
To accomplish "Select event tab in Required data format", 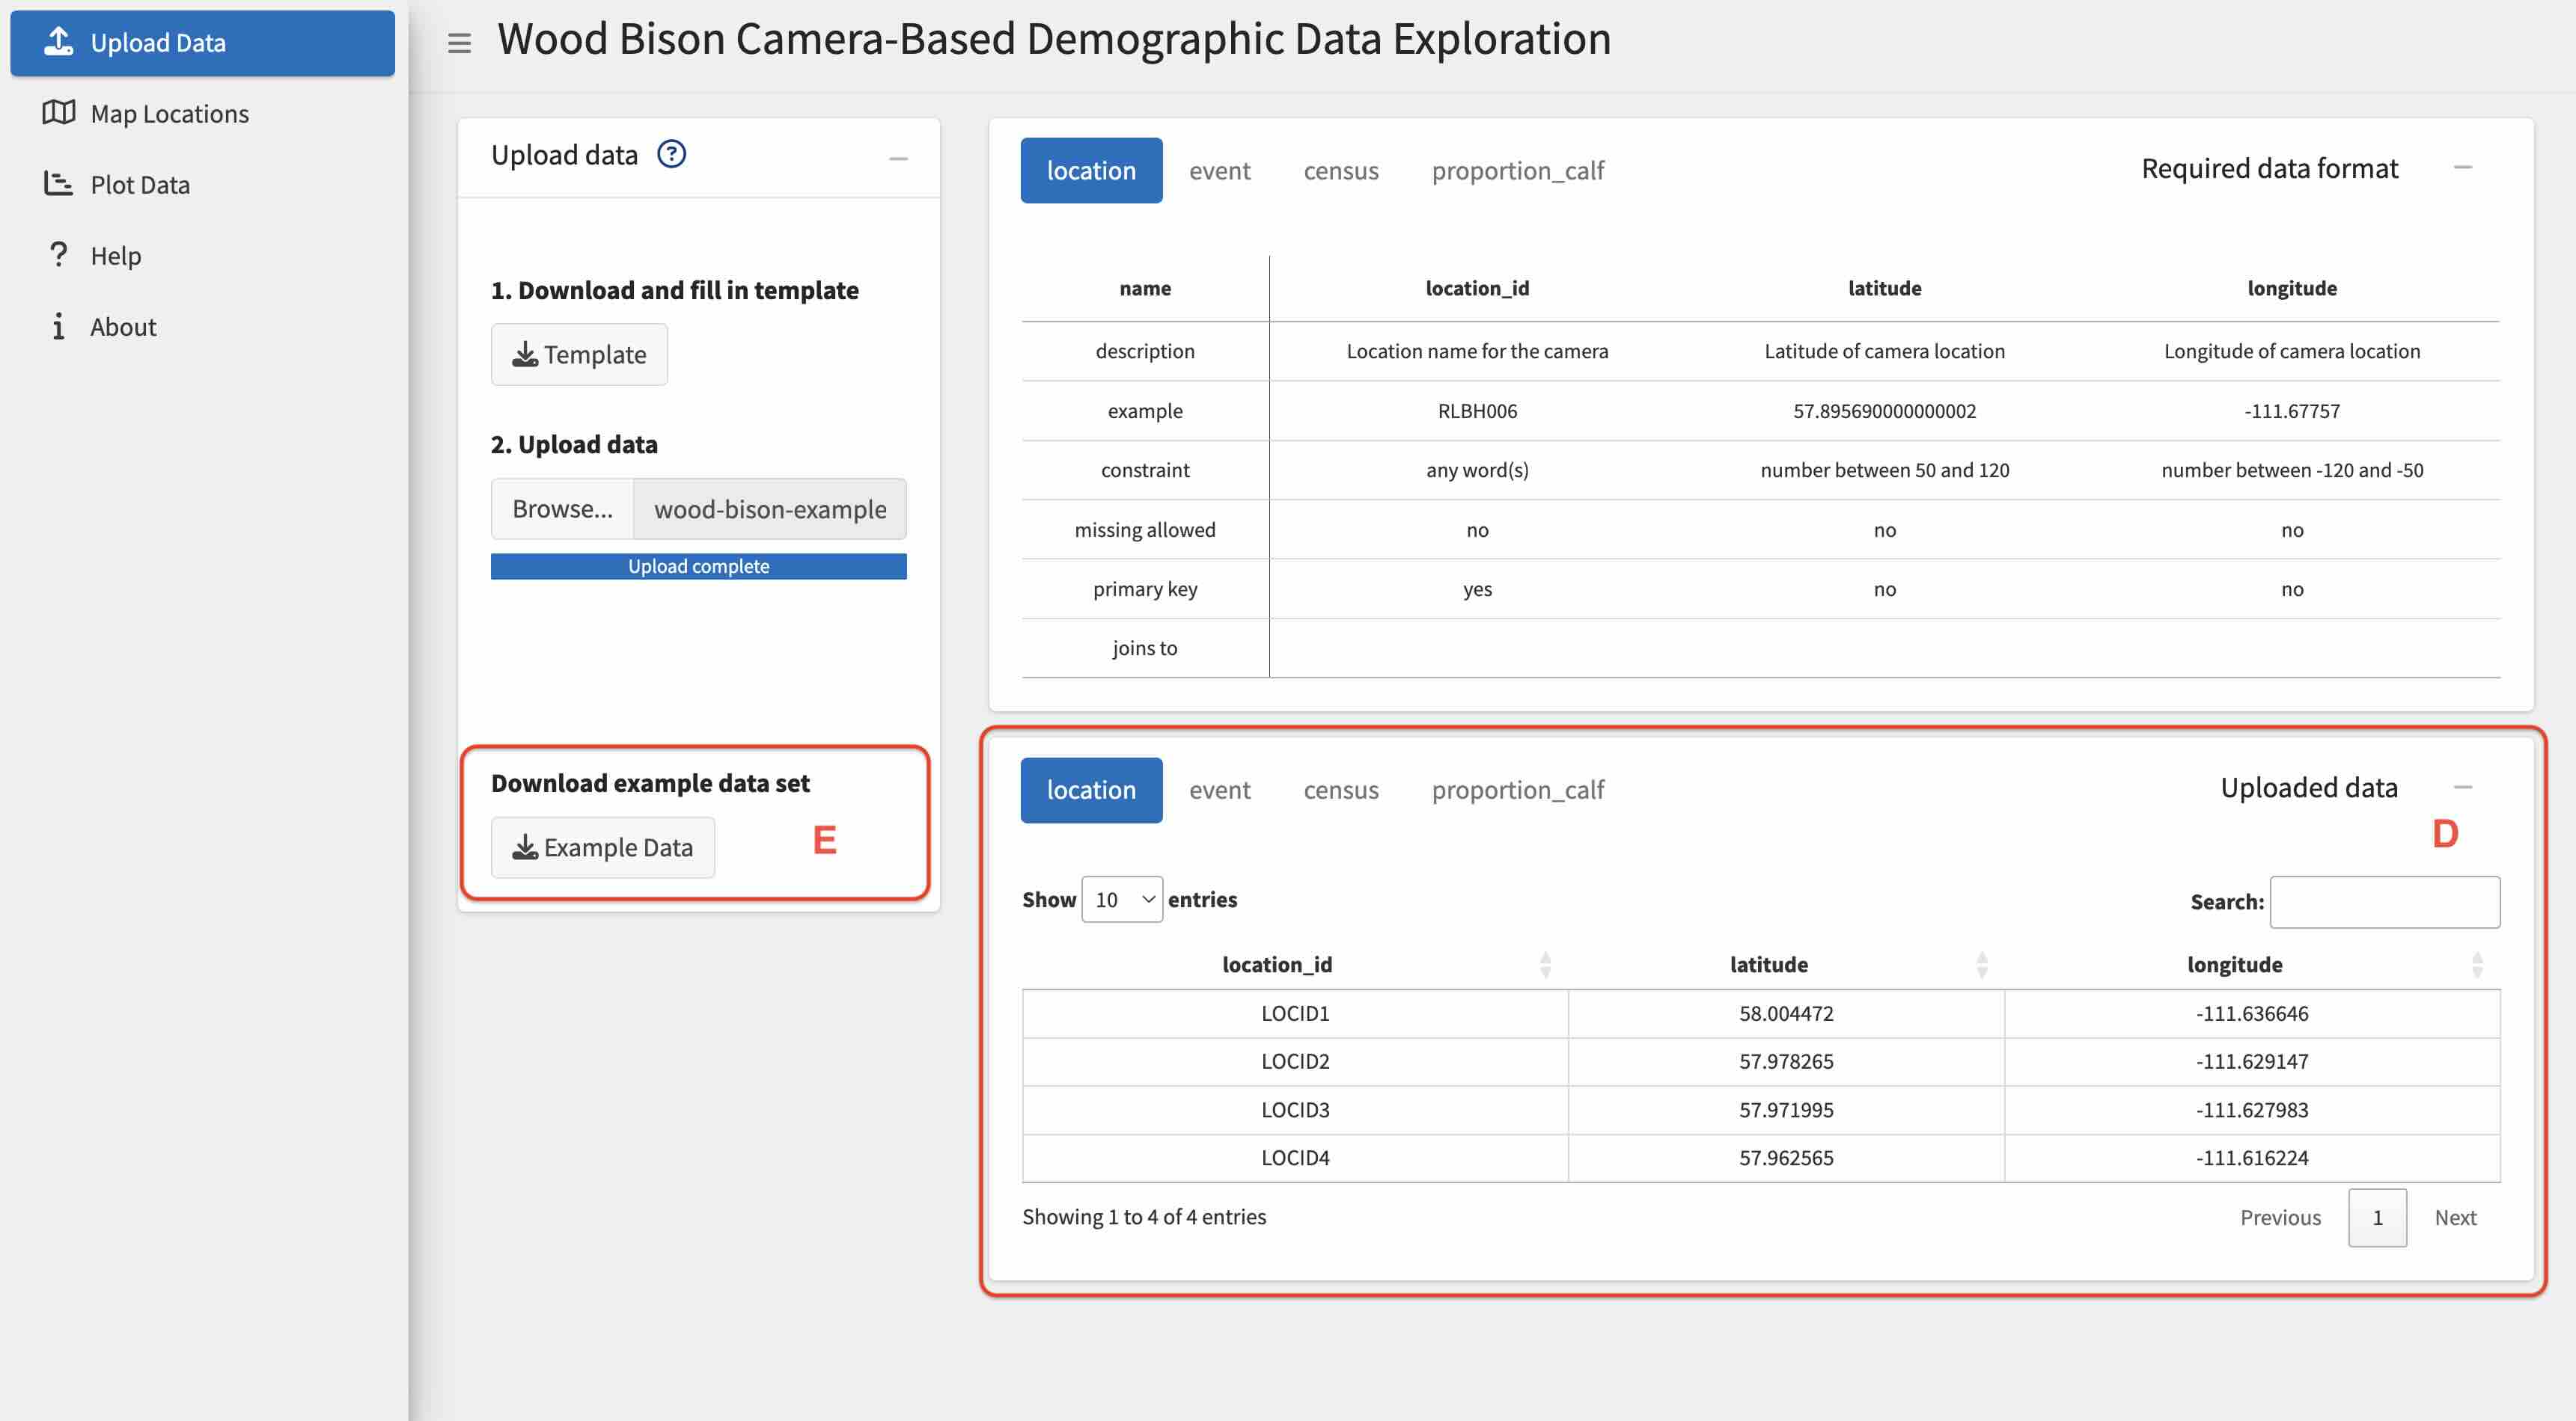I will tap(1219, 171).
